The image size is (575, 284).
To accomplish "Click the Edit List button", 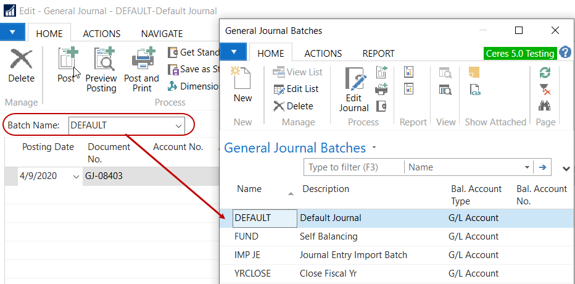I will click(x=296, y=90).
